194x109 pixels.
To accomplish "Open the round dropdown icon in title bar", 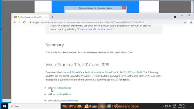I will 175,17.
